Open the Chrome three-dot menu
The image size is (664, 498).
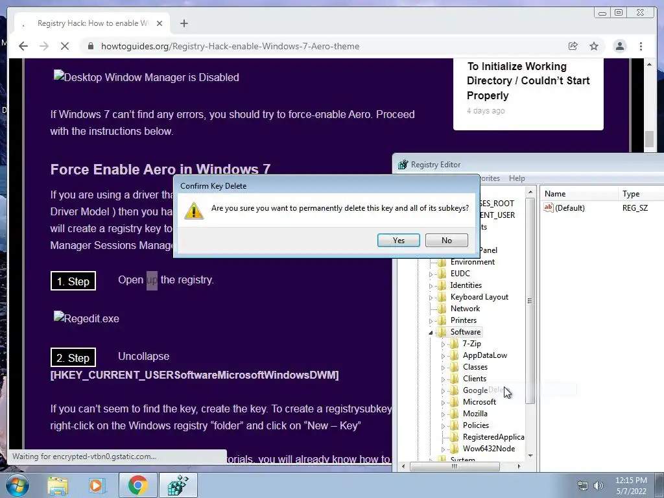coord(641,46)
